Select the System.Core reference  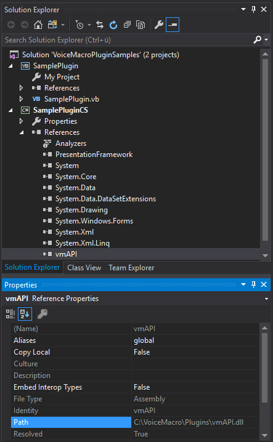pos(76,177)
